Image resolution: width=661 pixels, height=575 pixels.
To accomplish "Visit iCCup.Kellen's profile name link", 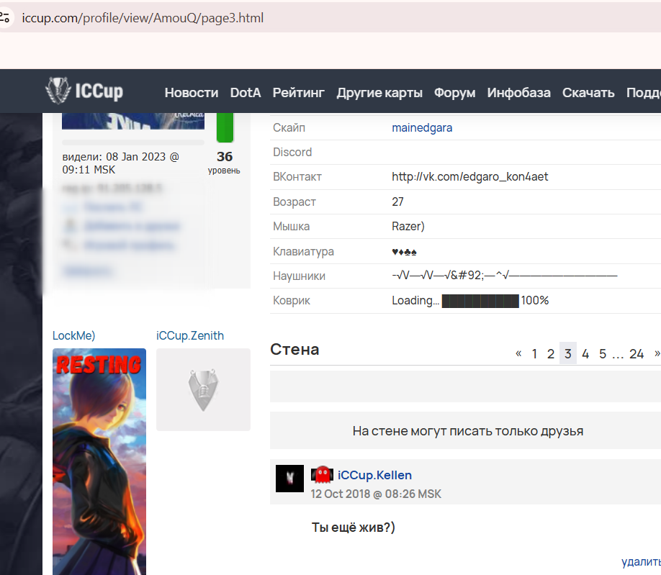I will tap(374, 475).
